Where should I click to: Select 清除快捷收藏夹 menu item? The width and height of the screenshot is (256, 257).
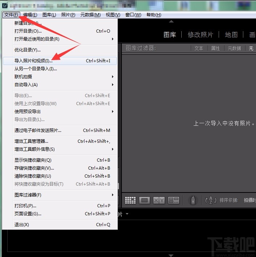(60, 176)
